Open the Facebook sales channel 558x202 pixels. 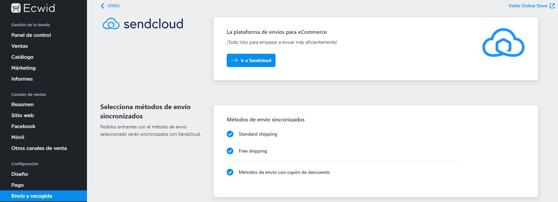(23, 126)
